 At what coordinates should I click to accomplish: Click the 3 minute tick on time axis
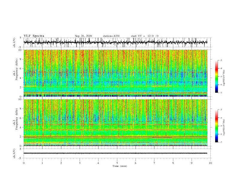80,163
